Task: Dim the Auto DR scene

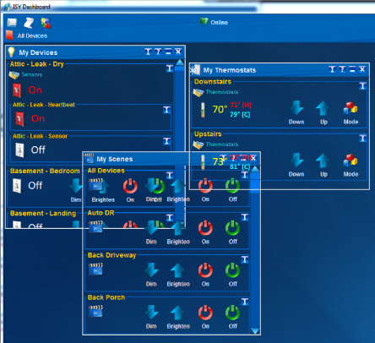Action: tap(151, 227)
